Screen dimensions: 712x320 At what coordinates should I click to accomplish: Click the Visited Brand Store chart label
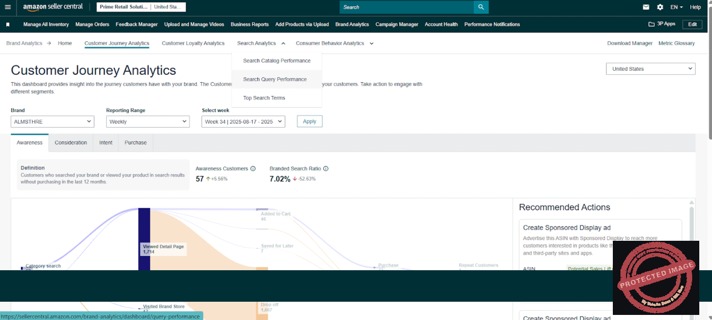[x=164, y=306]
